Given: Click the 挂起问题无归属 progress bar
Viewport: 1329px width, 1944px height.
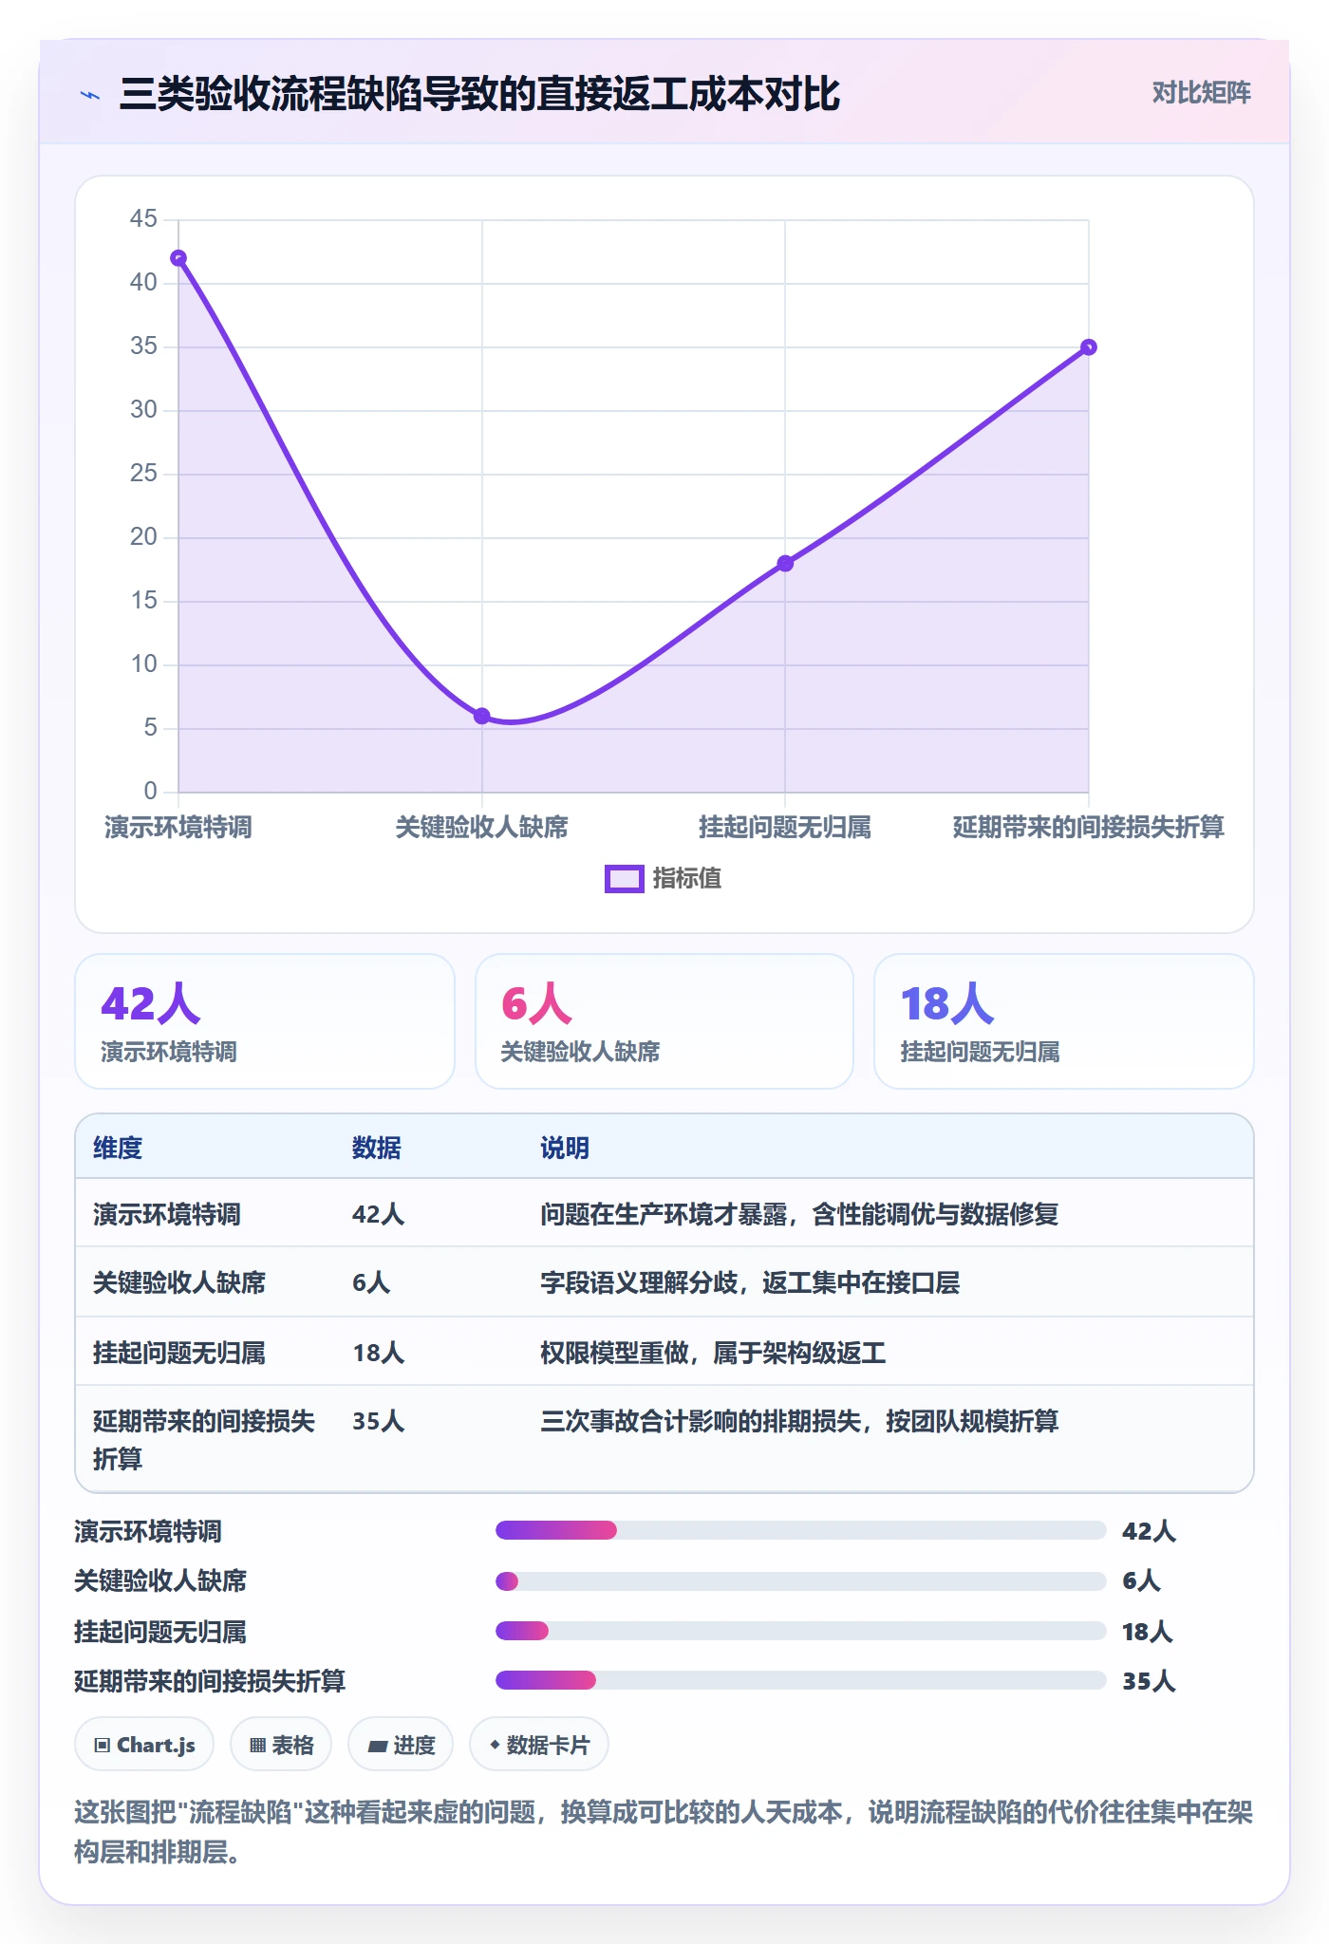Looking at the screenshot, I should [801, 1631].
